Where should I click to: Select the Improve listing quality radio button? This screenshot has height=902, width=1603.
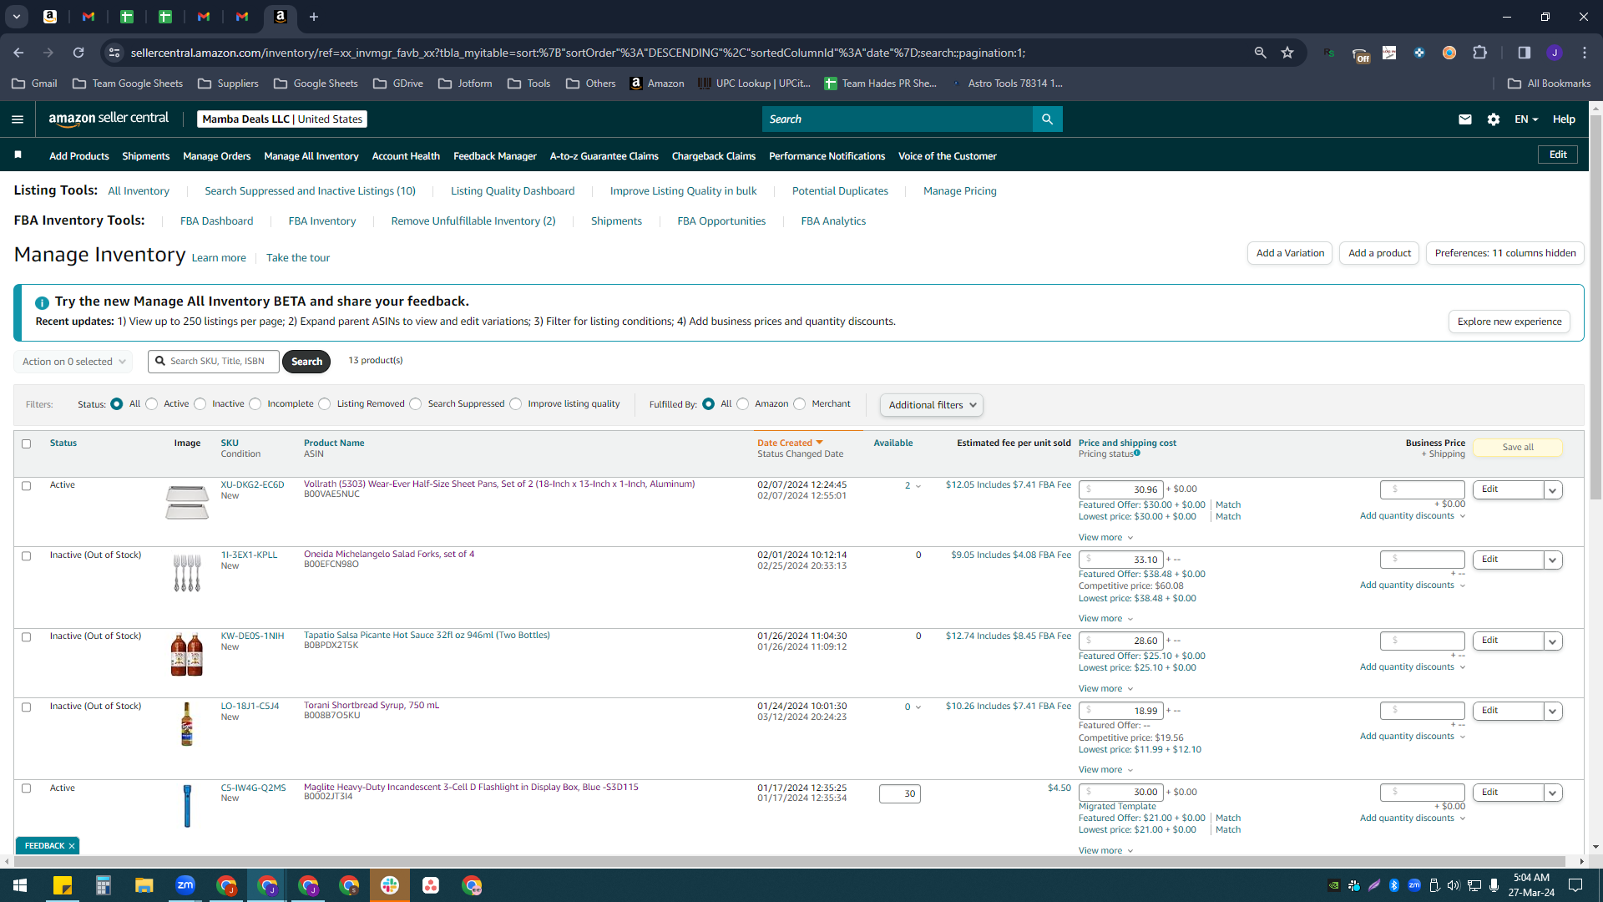coord(516,404)
